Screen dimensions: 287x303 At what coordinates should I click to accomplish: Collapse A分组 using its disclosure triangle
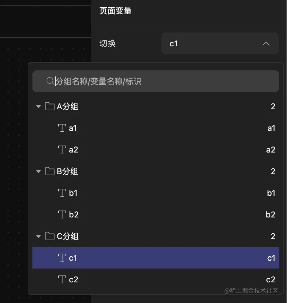point(38,106)
